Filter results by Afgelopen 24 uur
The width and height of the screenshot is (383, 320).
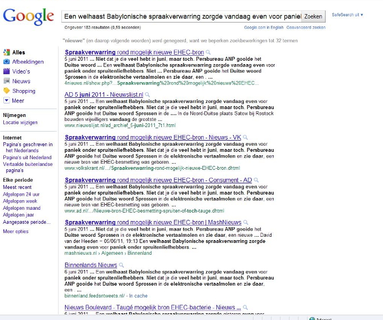pos(21,194)
